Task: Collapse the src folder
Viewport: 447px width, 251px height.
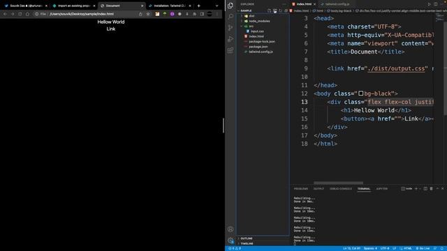Action: 263,26
